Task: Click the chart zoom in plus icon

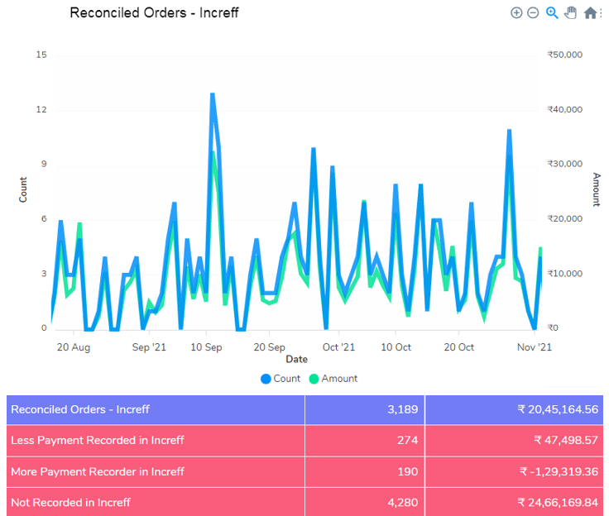Action: 516,12
